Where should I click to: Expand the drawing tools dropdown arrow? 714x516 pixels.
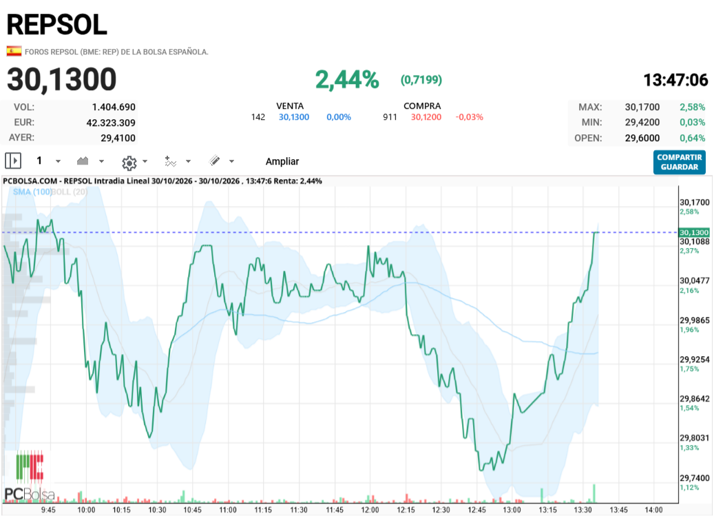(231, 161)
